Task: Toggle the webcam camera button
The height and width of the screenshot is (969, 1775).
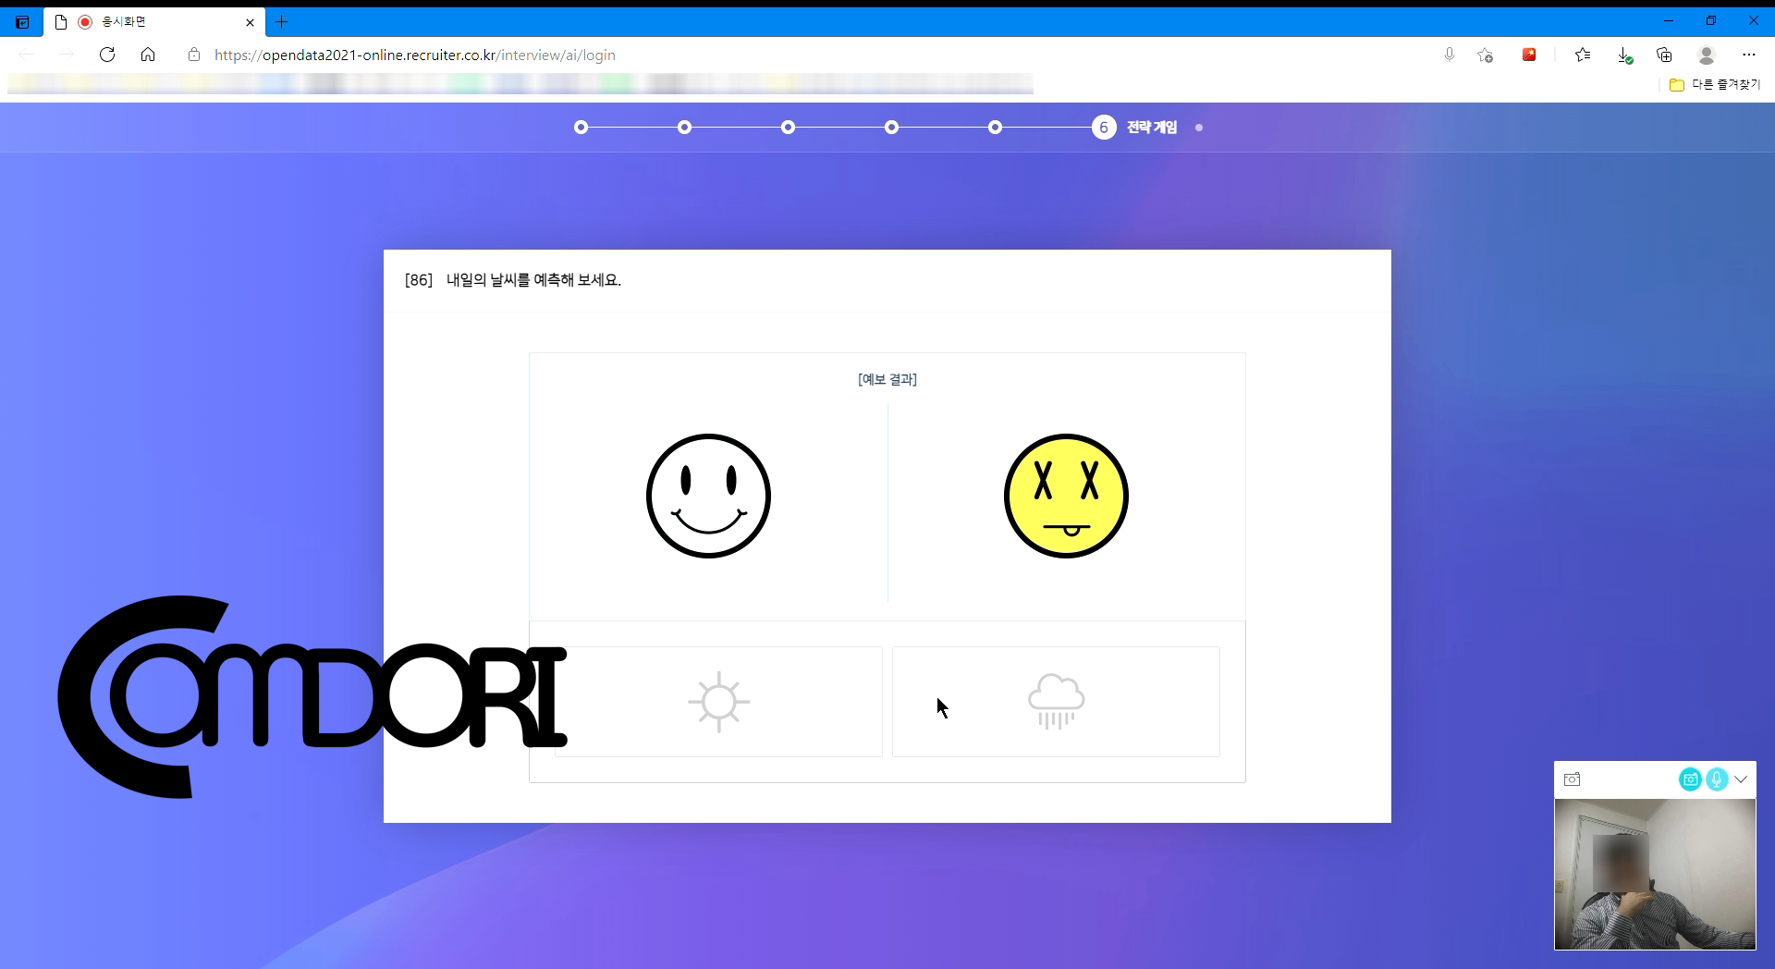Action: pyautogui.click(x=1690, y=779)
